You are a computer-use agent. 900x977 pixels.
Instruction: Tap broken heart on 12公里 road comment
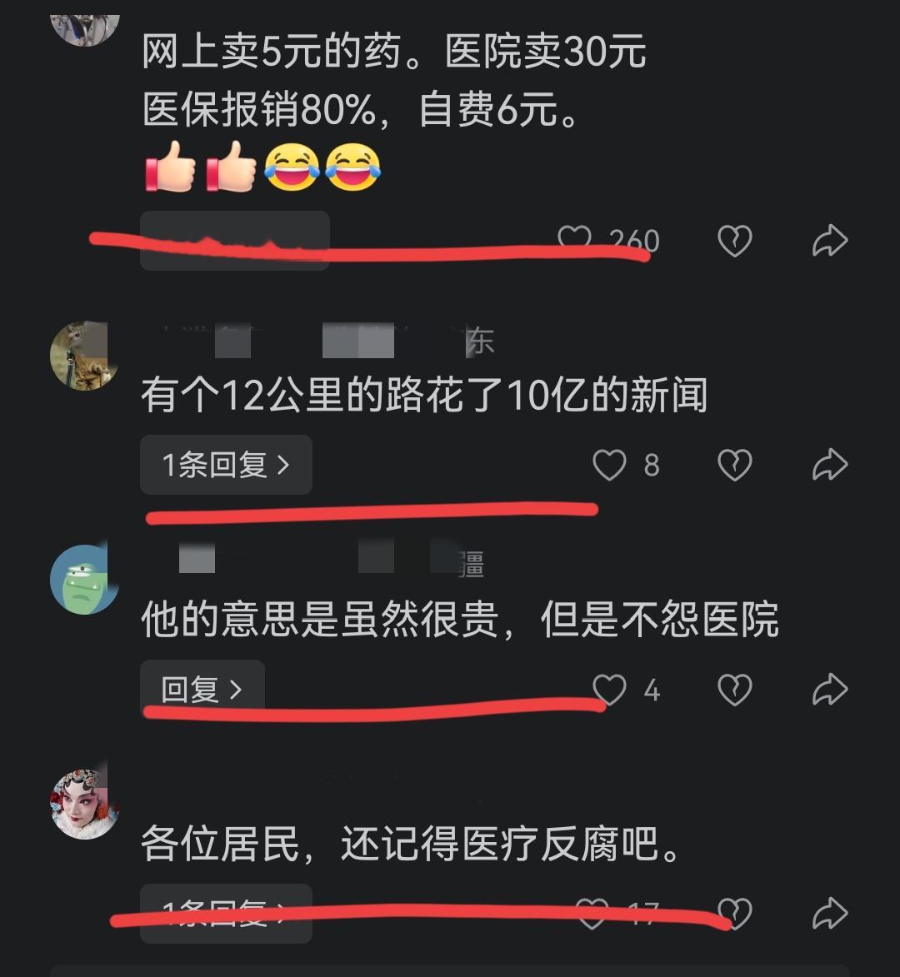coord(735,465)
